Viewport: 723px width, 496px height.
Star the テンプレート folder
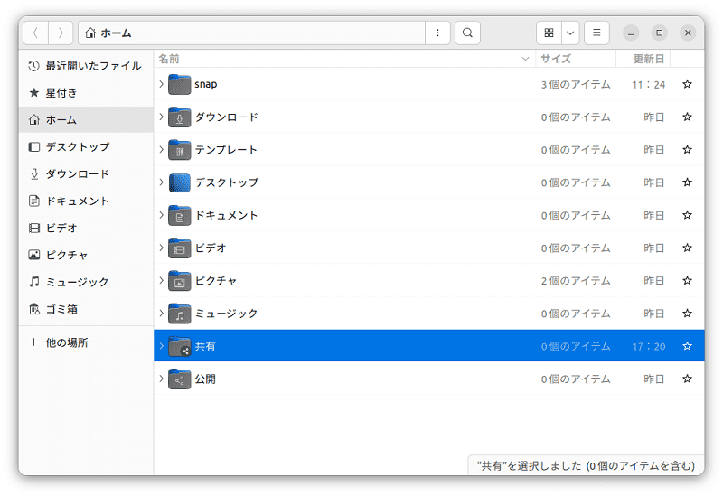(x=687, y=150)
